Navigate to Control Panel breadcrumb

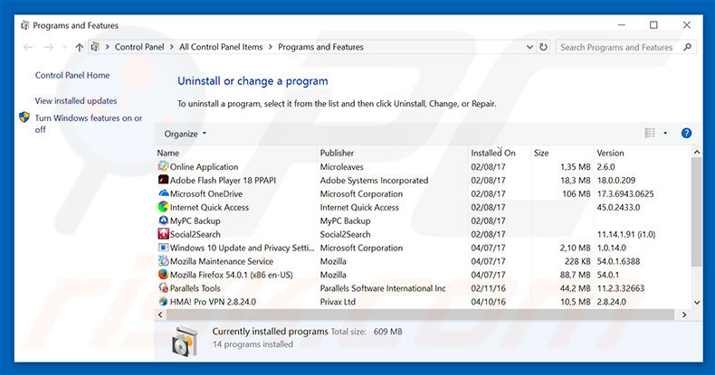(x=139, y=47)
